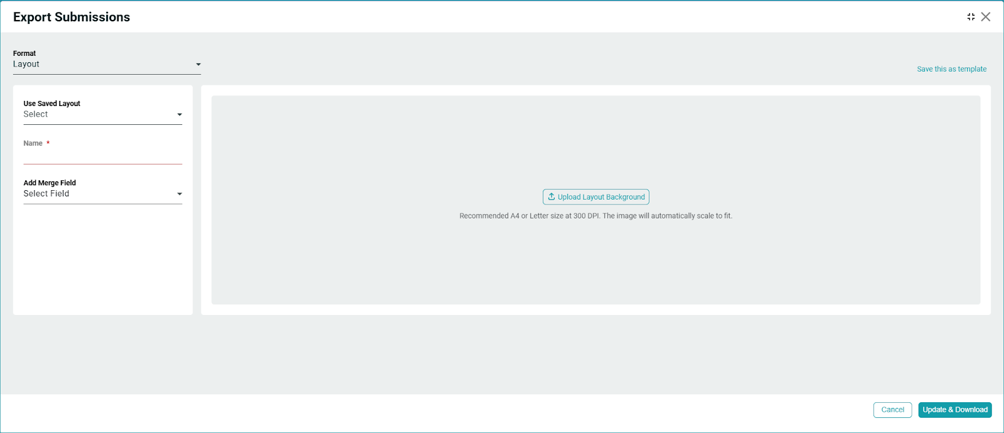
Task: Click Upload Layout Background button text
Action: 601,197
